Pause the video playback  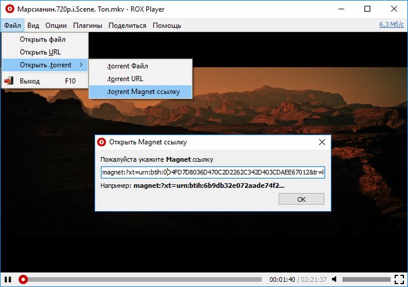[8, 279]
